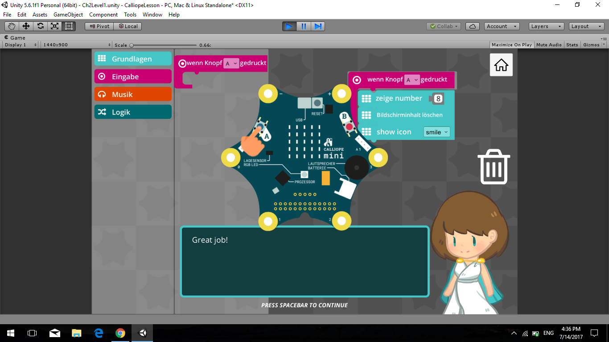Click the Great job dialog box
Screen dimensions: 609x342
[x=304, y=261]
